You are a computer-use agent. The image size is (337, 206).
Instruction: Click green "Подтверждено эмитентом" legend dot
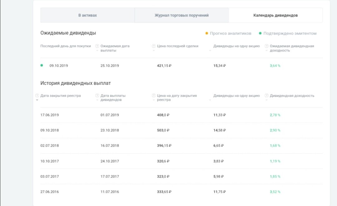(260, 33)
